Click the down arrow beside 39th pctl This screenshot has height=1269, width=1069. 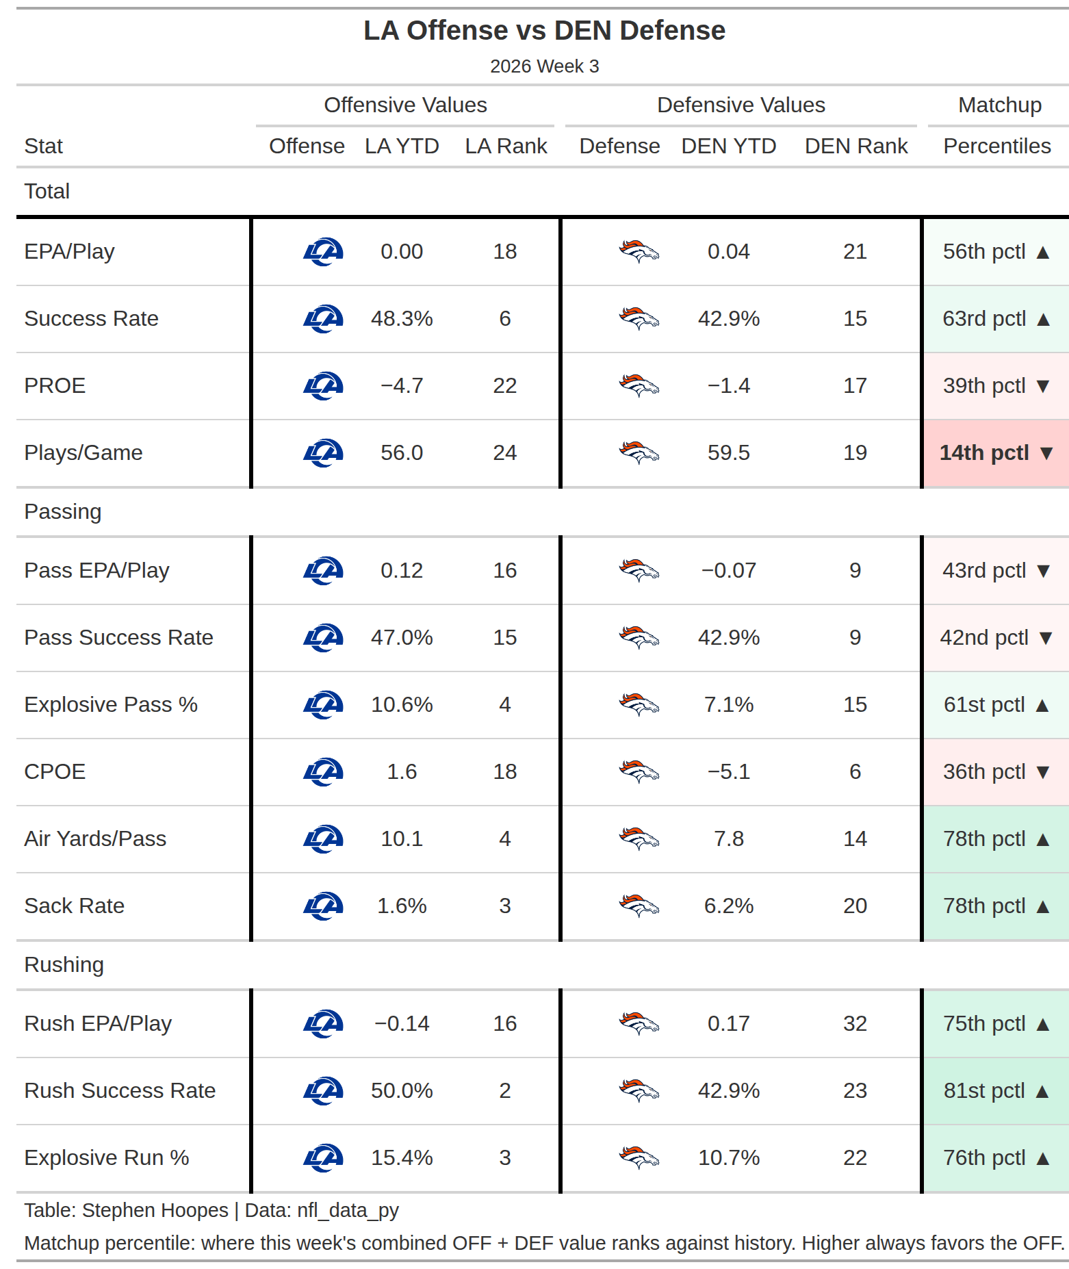(1043, 386)
